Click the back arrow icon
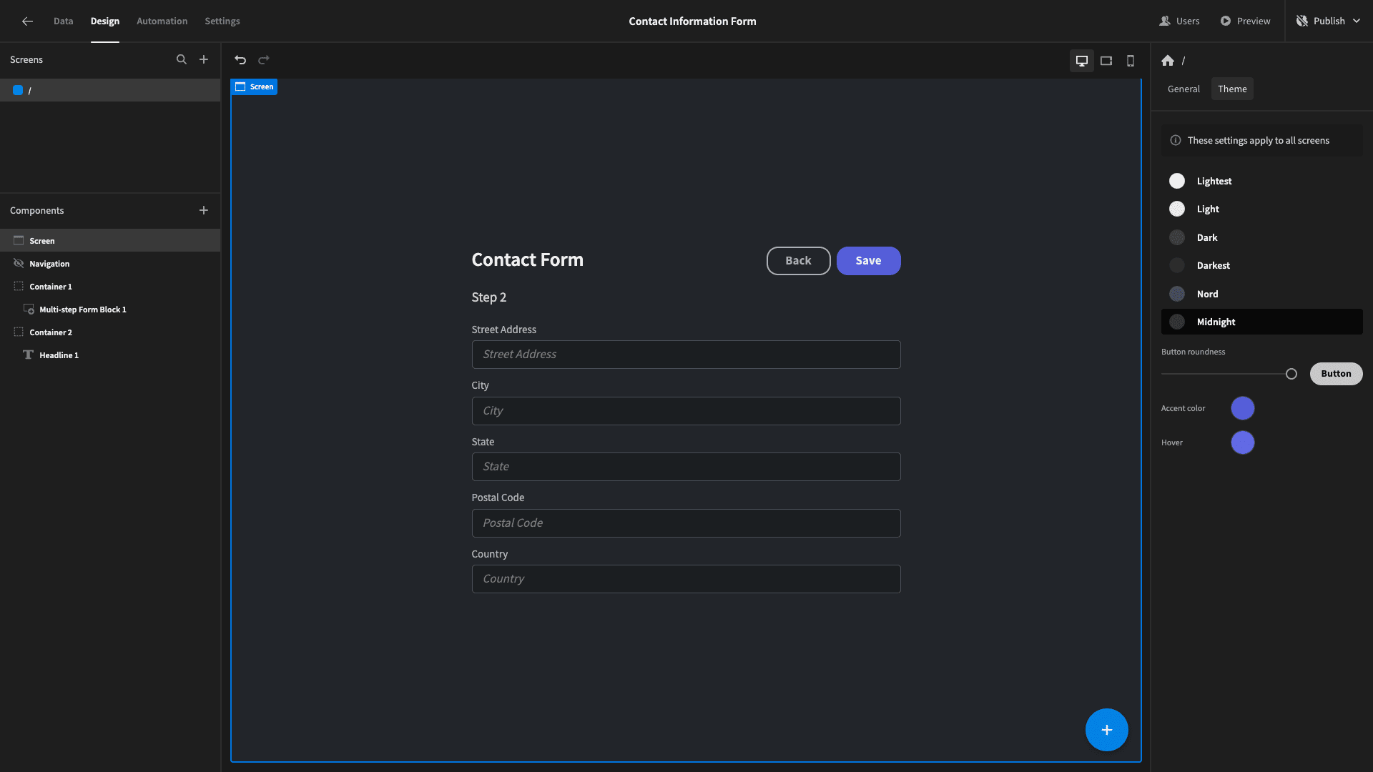 pos(27,21)
